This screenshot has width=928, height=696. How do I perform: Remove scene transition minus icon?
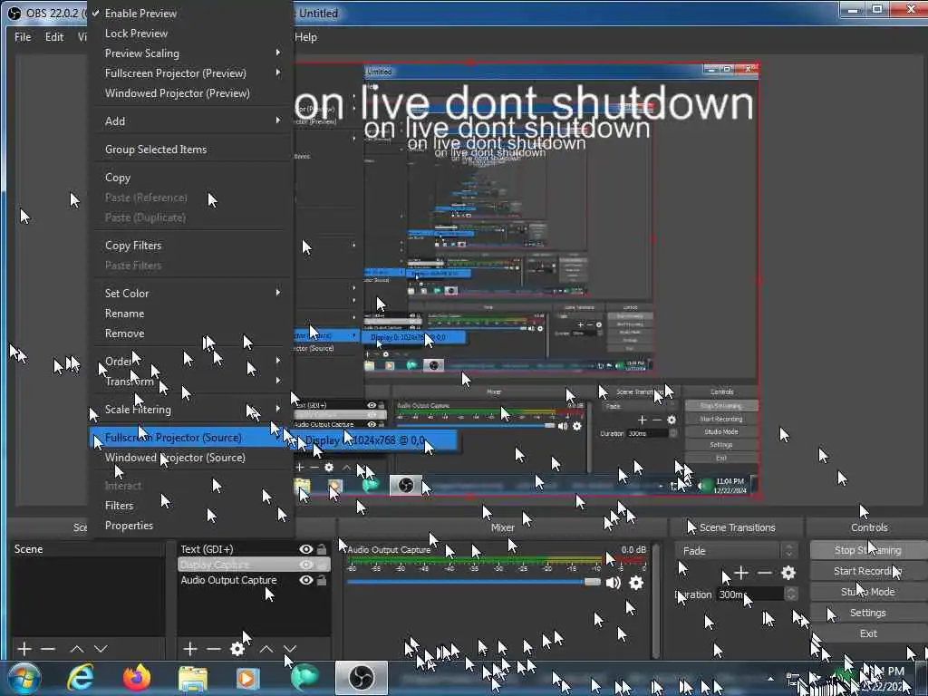(765, 573)
